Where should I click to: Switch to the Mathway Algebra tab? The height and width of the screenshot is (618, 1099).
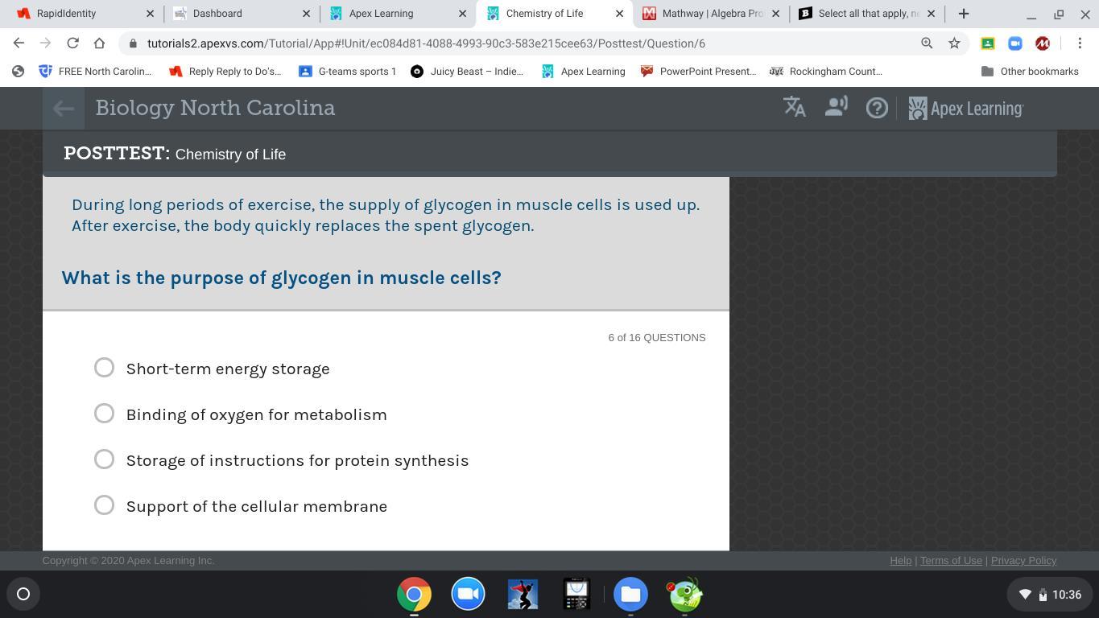(710, 14)
